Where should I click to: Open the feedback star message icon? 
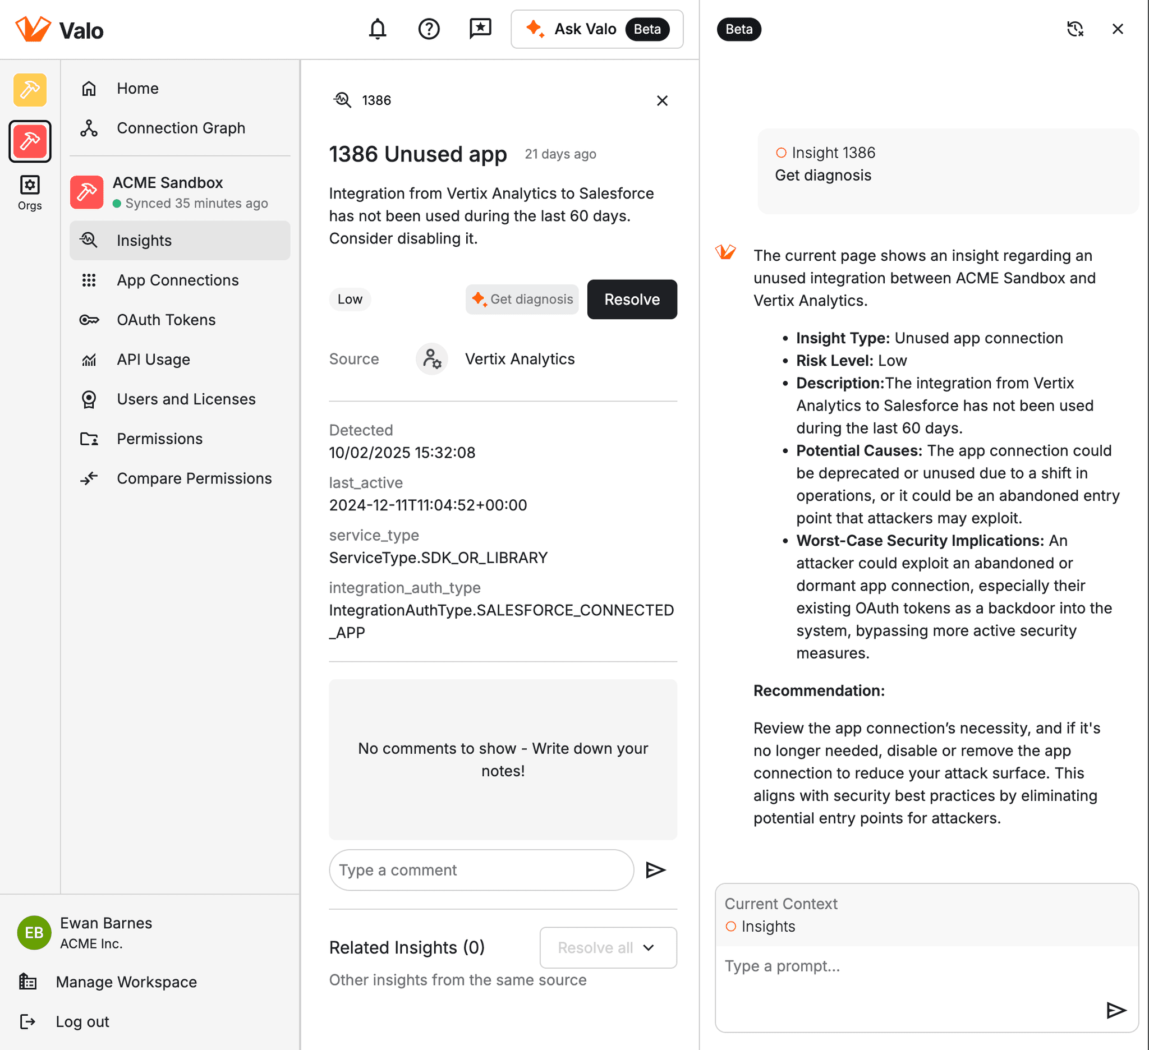480,29
